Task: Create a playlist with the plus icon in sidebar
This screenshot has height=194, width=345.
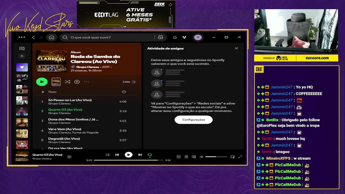Action: [x=22, y=56]
